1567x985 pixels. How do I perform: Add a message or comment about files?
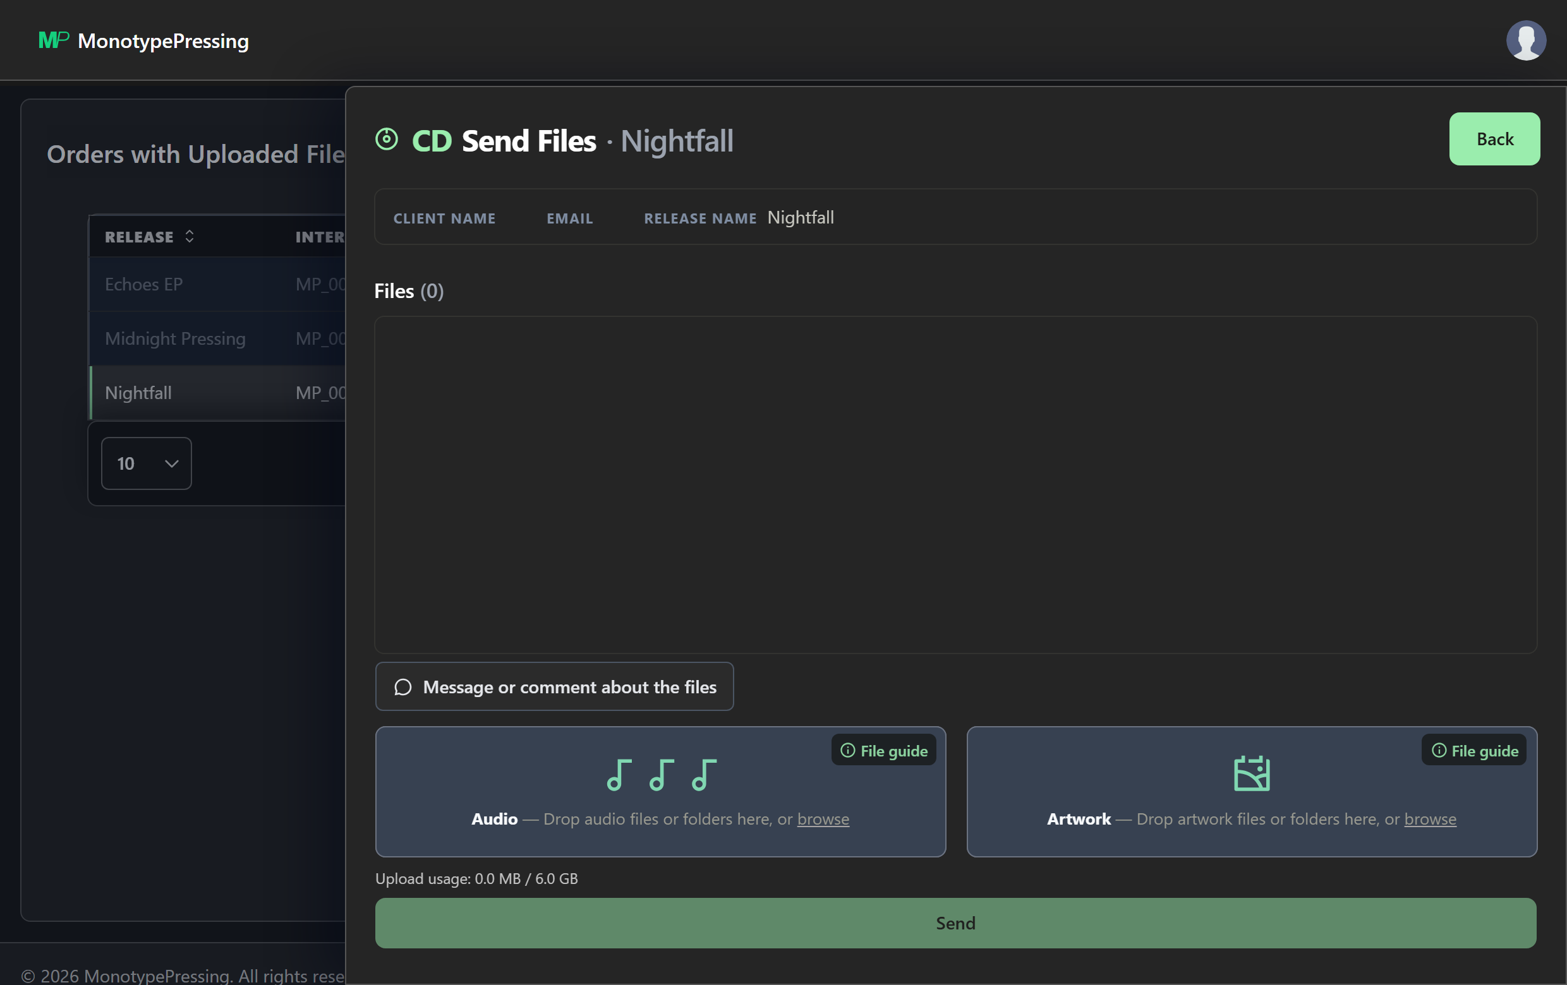(x=554, y=686)
